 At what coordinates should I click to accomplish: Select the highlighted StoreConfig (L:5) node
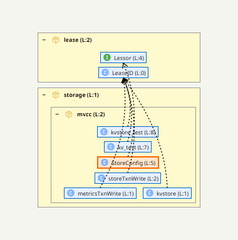(128, 162)
